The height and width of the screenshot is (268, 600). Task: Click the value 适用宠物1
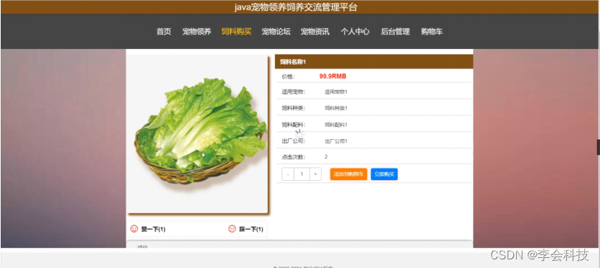336,92
